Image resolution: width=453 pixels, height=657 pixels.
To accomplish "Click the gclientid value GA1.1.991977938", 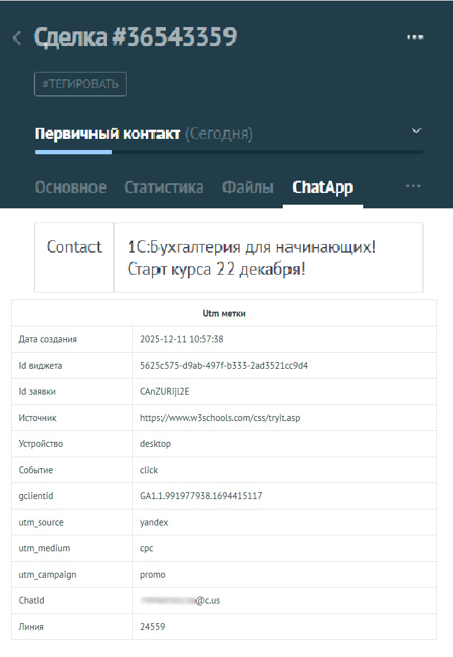I will pyautogui.click(x=201, y=495).
